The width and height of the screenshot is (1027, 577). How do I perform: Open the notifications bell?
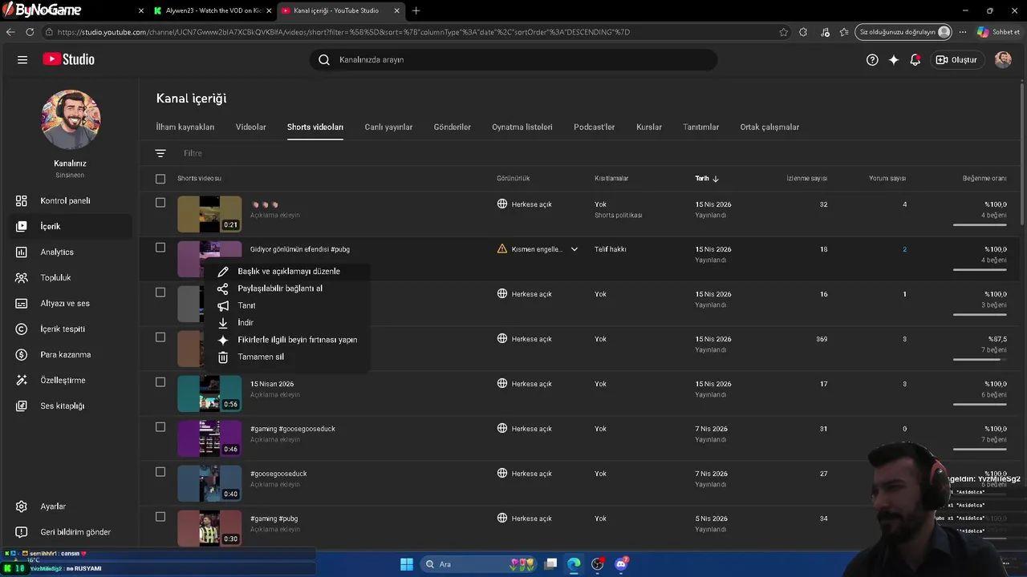(915, 59)
